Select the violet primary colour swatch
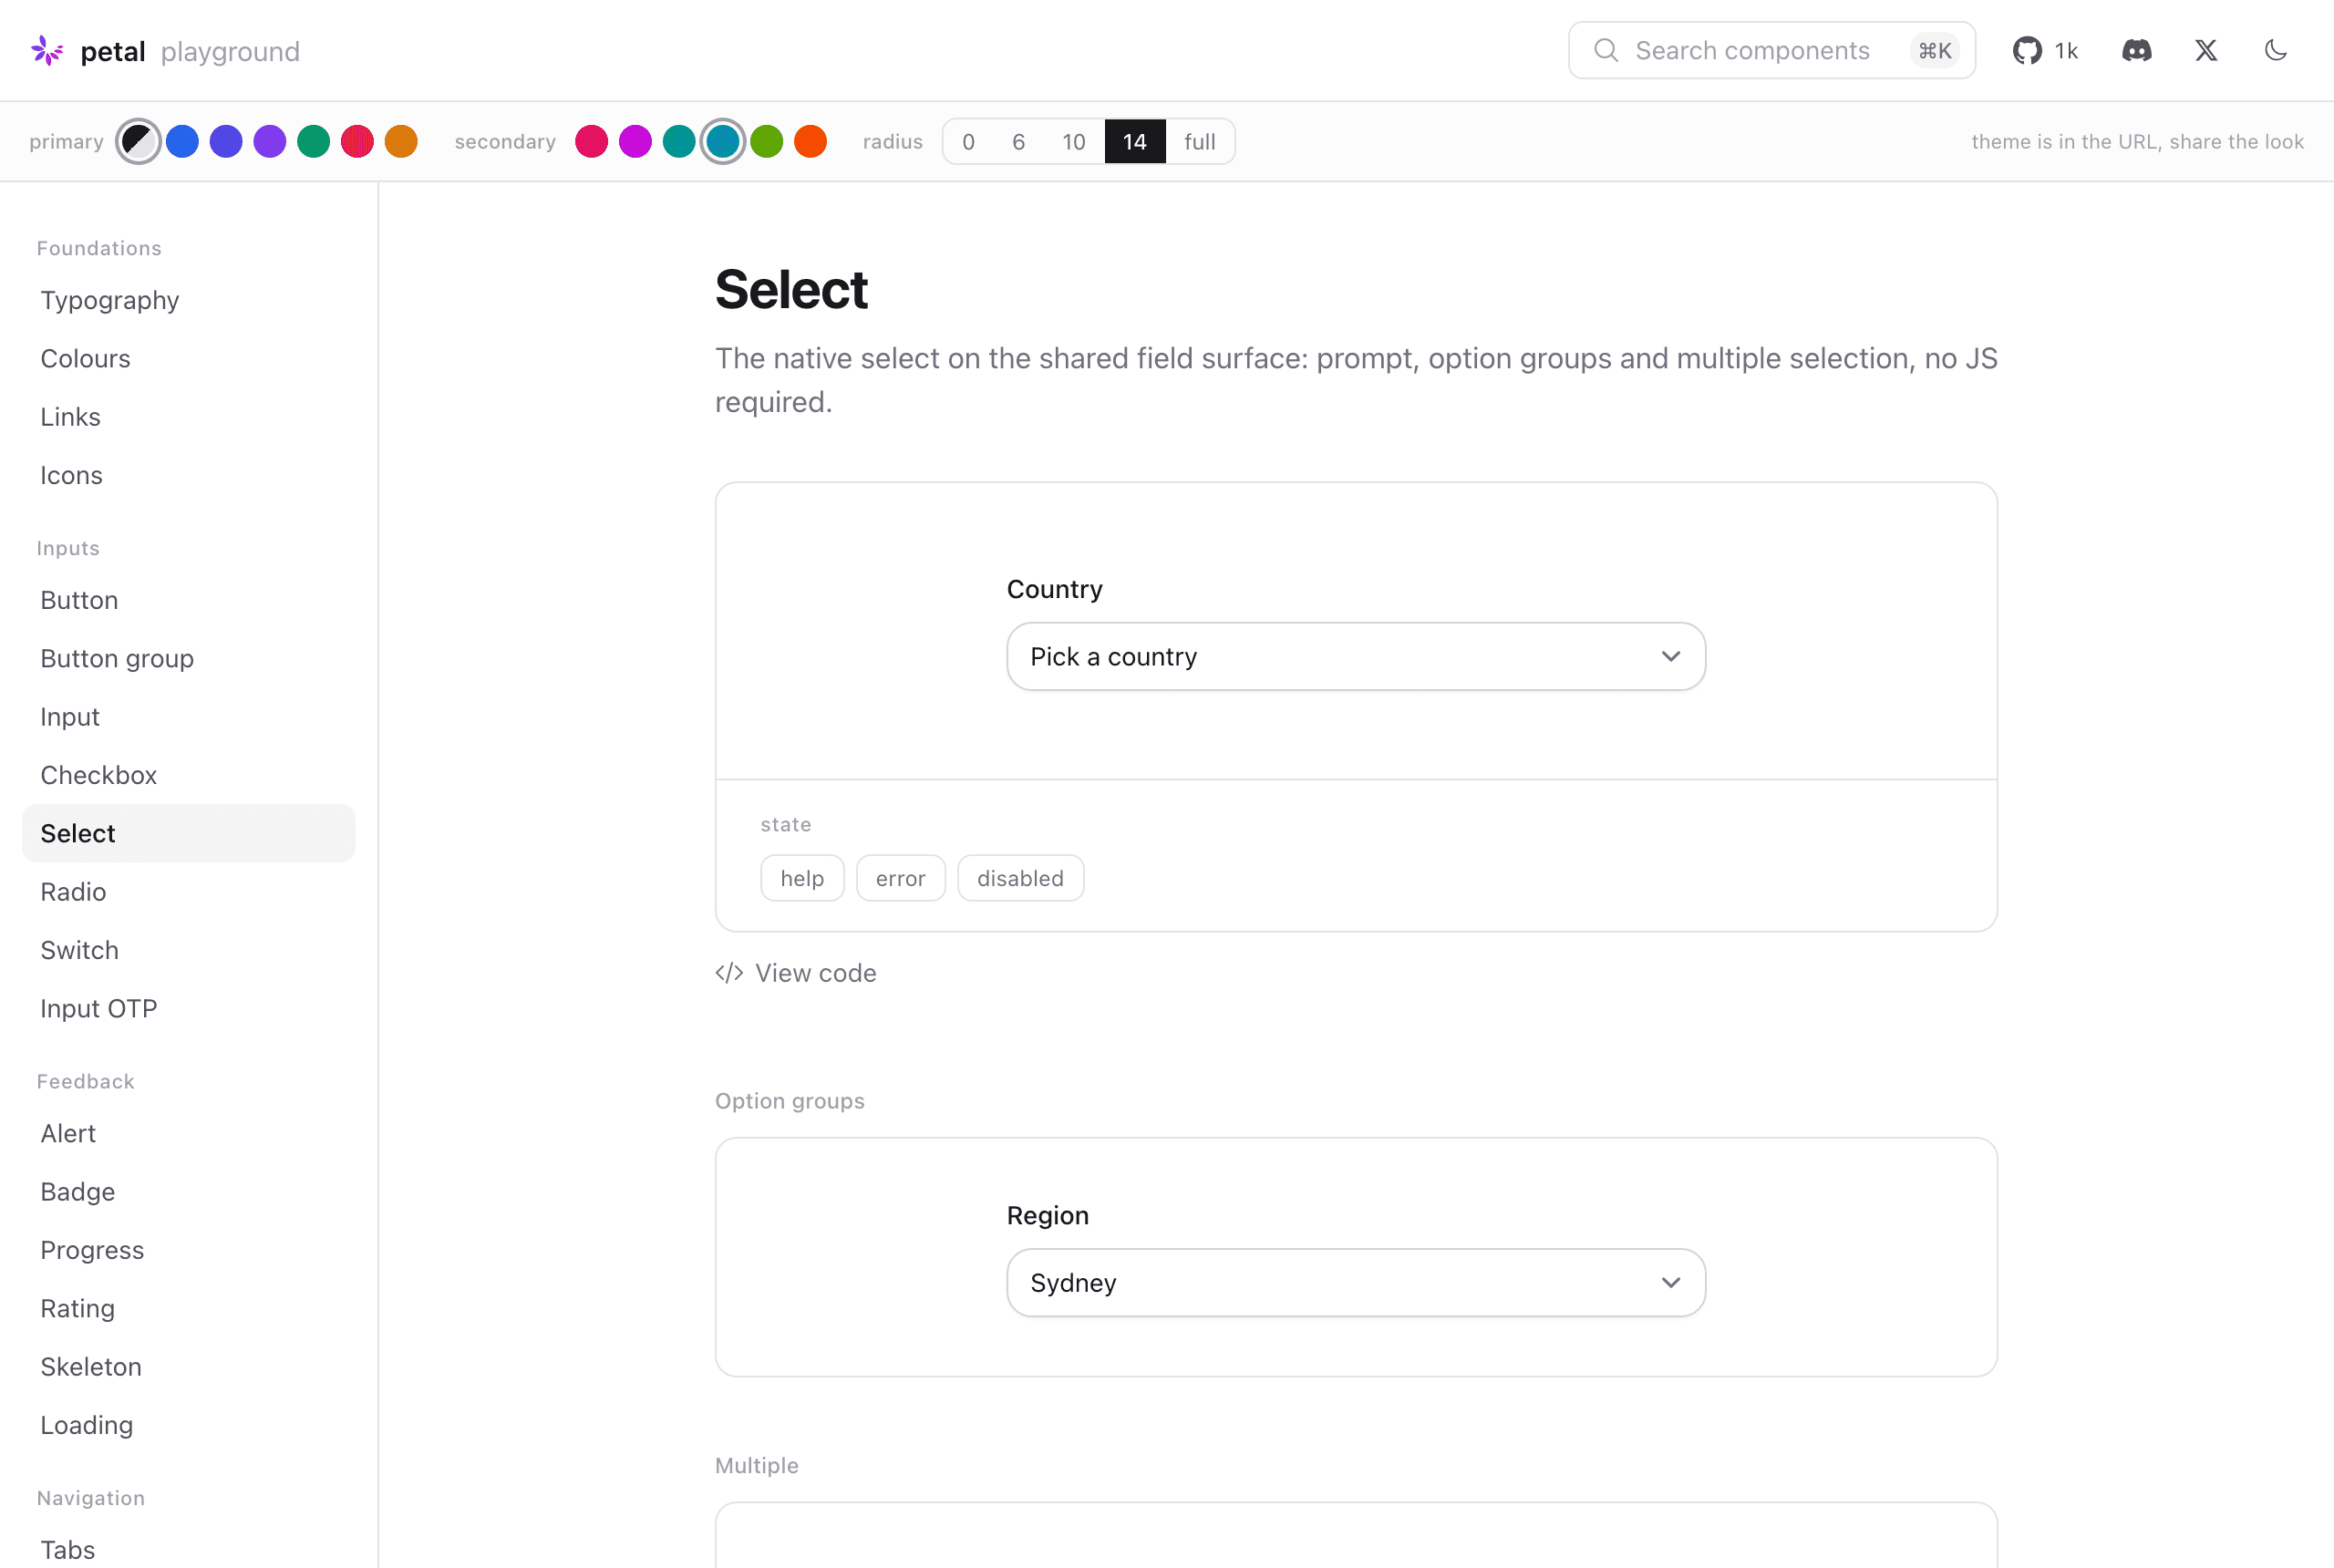2334x1568 pixels. click(x=270, y=142)
